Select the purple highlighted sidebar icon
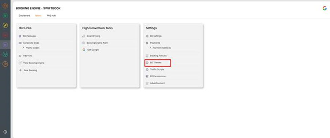 (x=5, y=45)
